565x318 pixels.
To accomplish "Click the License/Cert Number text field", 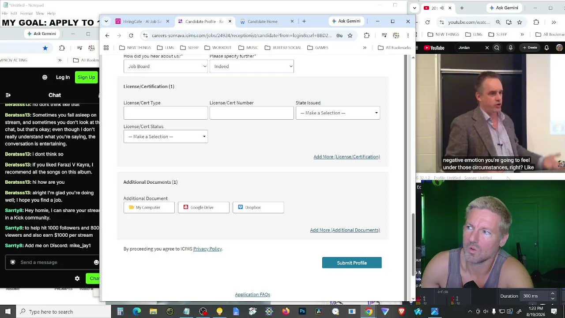I will (252, 113).
